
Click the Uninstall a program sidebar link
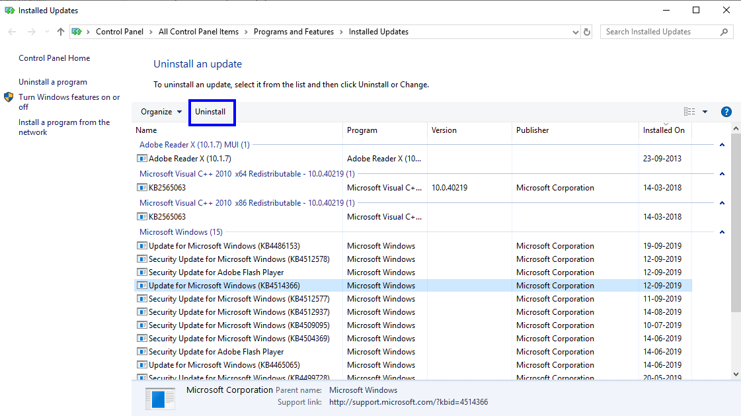(x=53, y=81)
